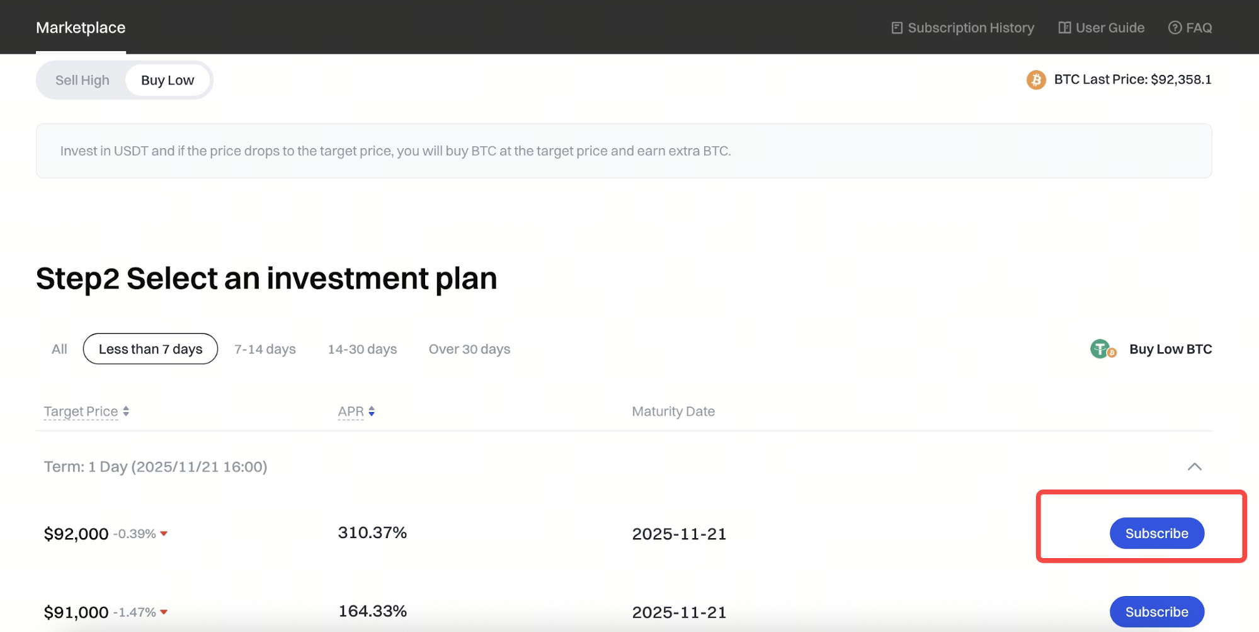Click red down arrow next to -0.39%
This screenshot has height=632, width=1259.
164,534
